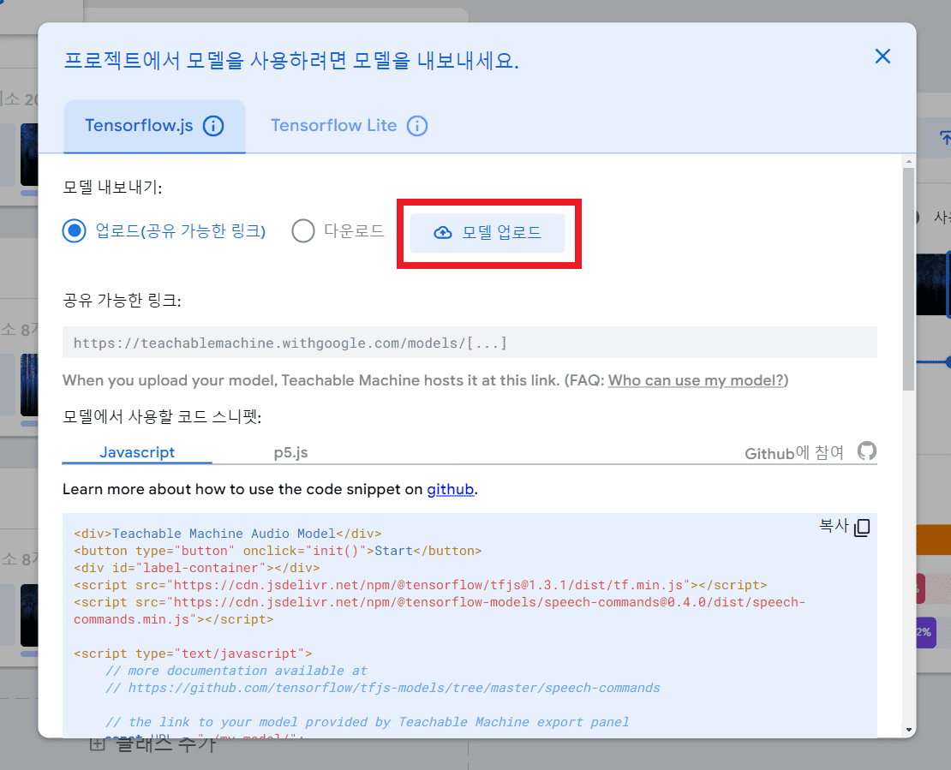Select the p5.js code snippet tab
The width and height of the screenshot is (951, 770).
(290, 452)
